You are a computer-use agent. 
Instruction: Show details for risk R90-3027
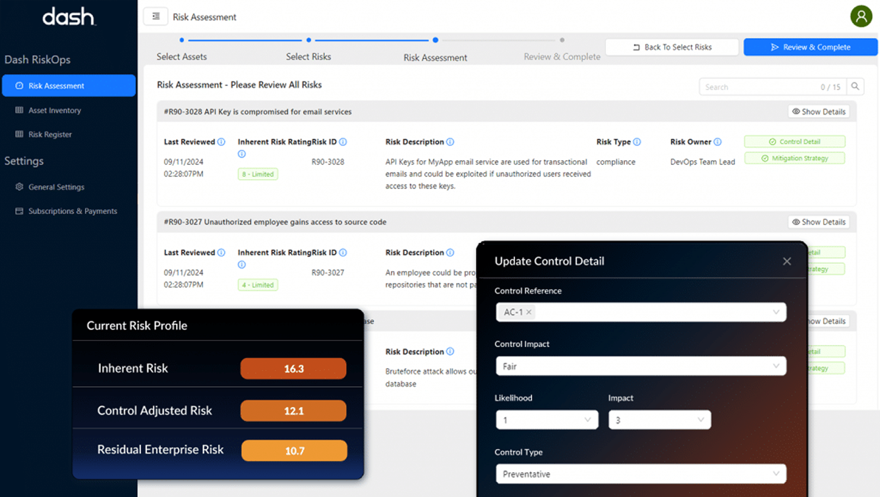pyautogui.click(x=819, y=222)
